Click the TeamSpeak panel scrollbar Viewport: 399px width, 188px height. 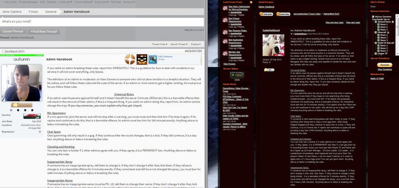tap(397, 34)
